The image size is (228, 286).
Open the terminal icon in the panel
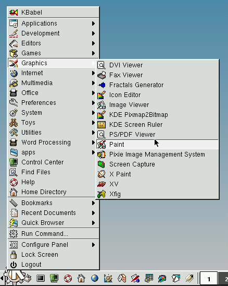41,278
